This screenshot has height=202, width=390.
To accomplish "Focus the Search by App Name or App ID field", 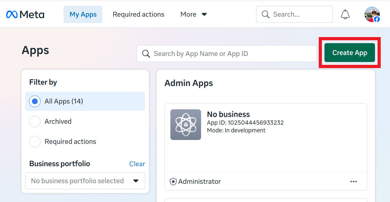I will coord(227,53).
